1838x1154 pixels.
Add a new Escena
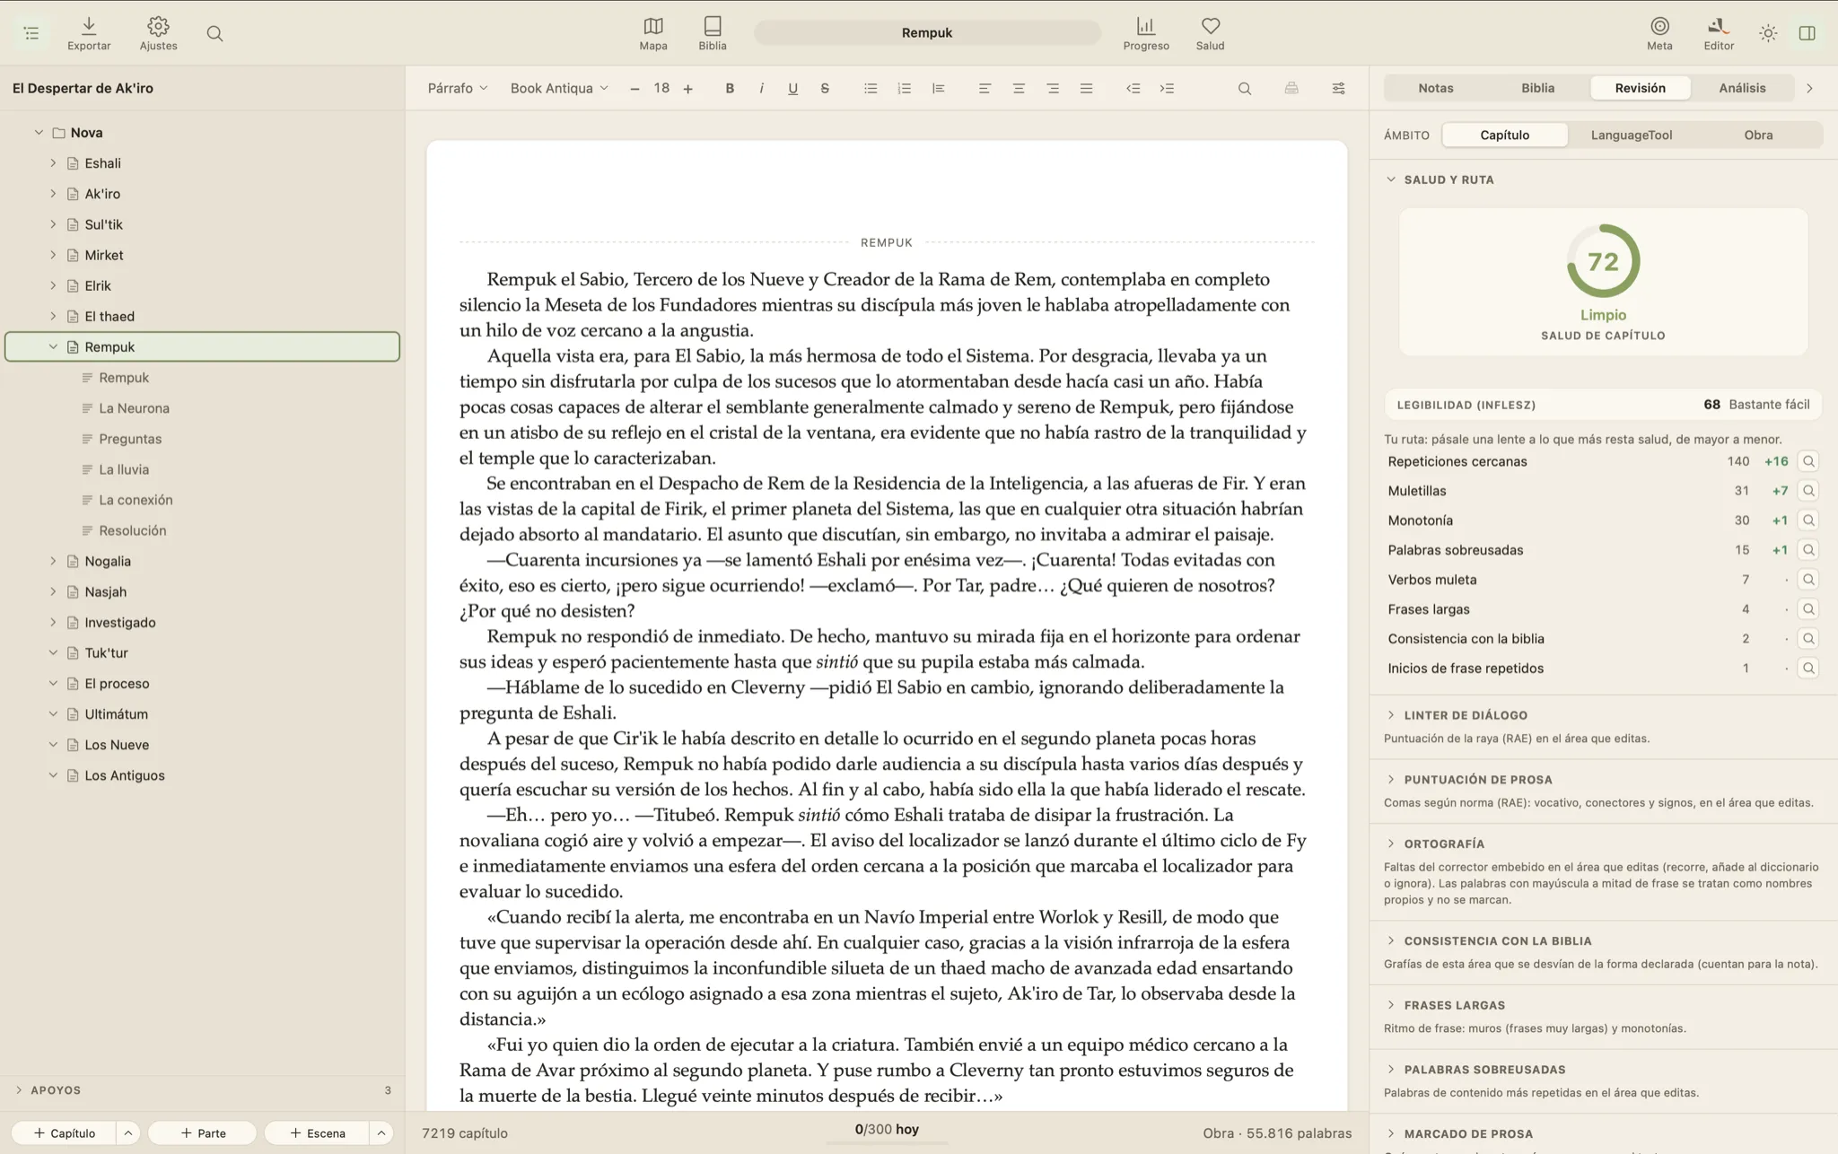pyautogui.click(x=317, y=1133)
